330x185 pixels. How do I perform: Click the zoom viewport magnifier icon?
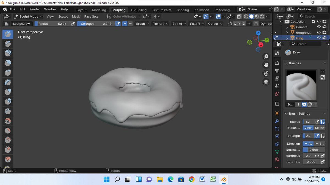click(266, 56)
